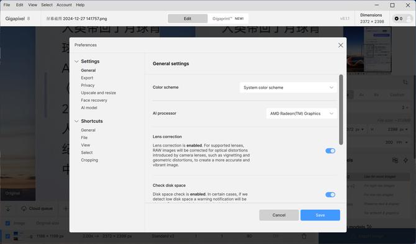Select File shortcuts

tap(84, 137)
